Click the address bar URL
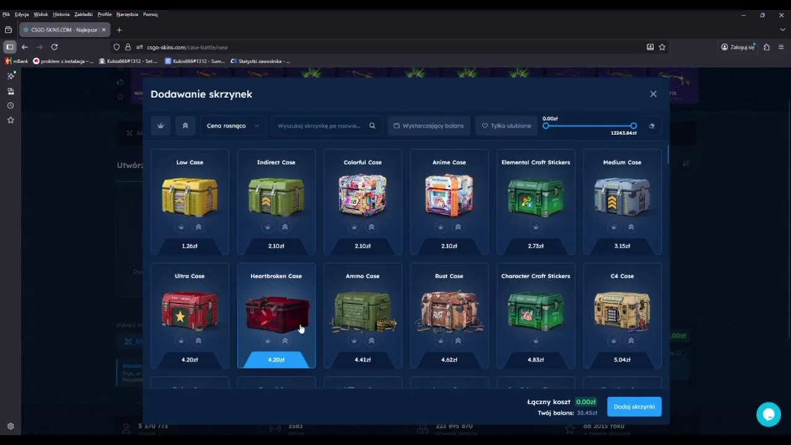This screenshot has width=791, height=445. pos(187,47)
